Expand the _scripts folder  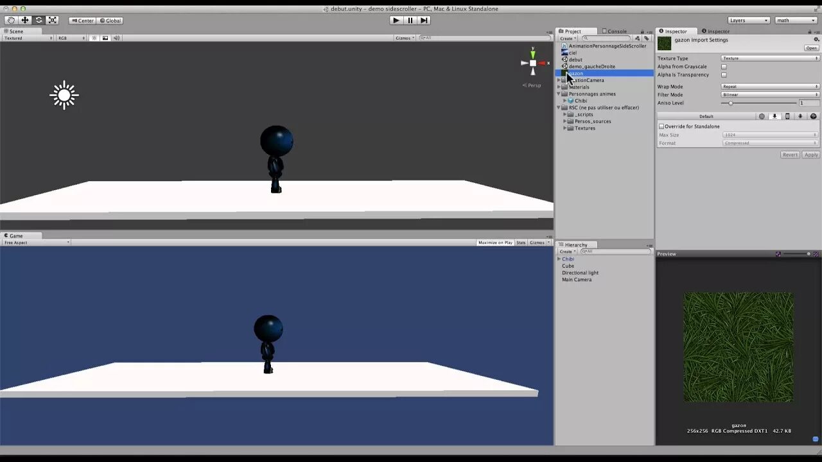(x=564, y=114)
